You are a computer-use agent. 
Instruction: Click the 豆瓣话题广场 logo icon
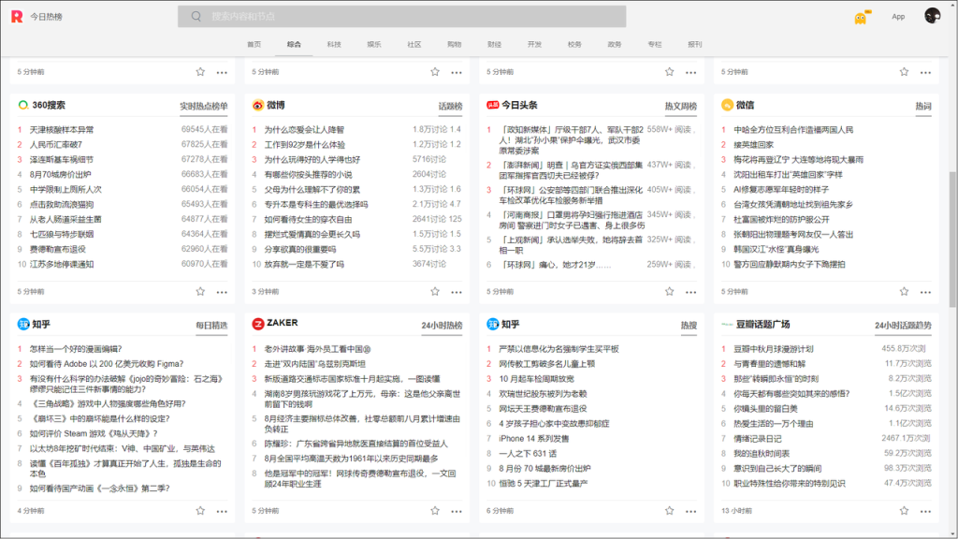(x=727, y=325)
